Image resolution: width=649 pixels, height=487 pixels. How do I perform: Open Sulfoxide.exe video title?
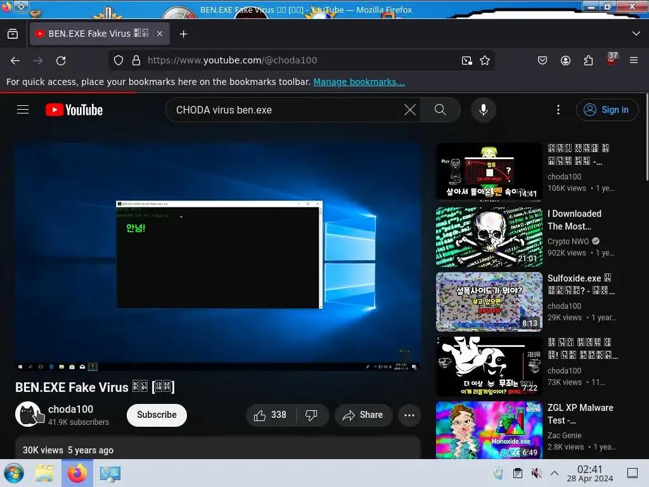[581, 284]
